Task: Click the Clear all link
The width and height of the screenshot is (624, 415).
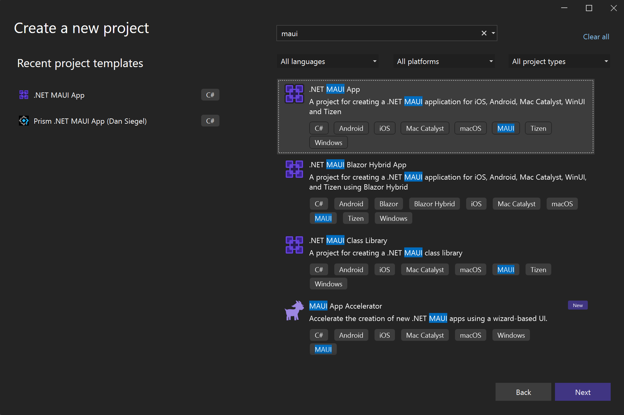Action: pos(596,36)
